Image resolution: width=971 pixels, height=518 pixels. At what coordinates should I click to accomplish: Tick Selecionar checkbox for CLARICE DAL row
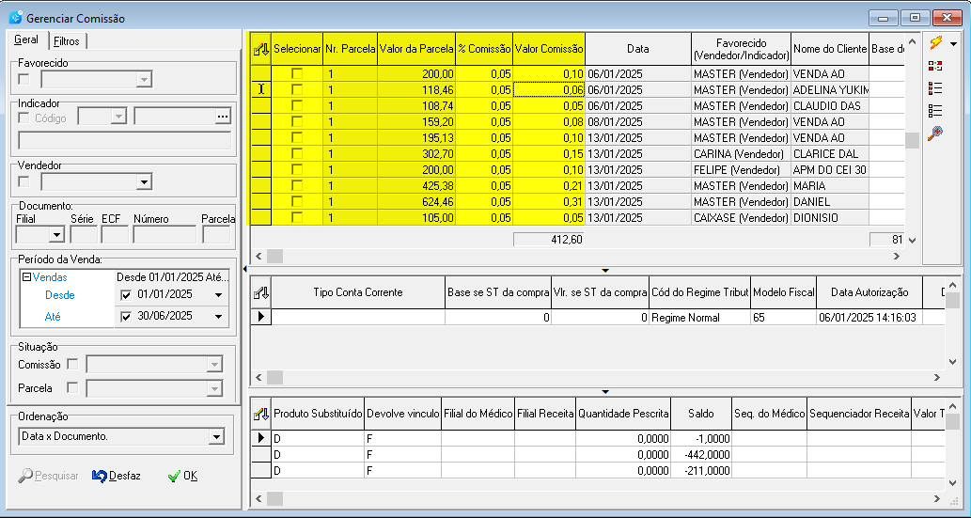pyautogui.click(x=297, y=153)
